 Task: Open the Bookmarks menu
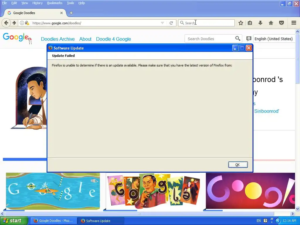click(55, 3)
